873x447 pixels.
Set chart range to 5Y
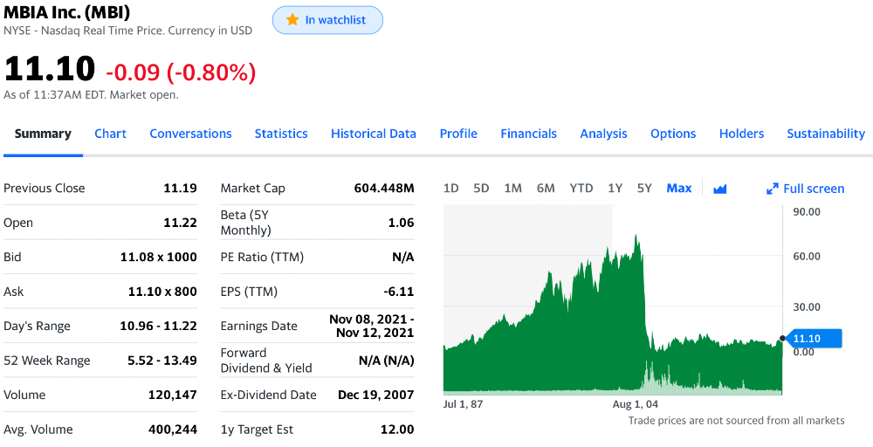[x=644, y=189]
